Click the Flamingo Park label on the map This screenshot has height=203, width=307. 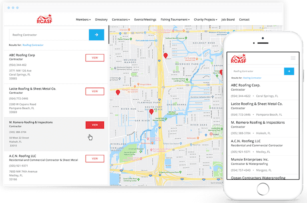(x=149, y=102)
